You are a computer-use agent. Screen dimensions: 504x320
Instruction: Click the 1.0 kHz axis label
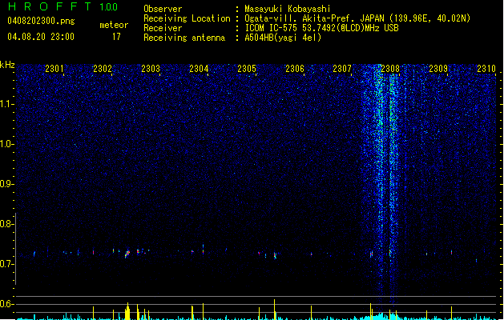(x=7, y=144)
